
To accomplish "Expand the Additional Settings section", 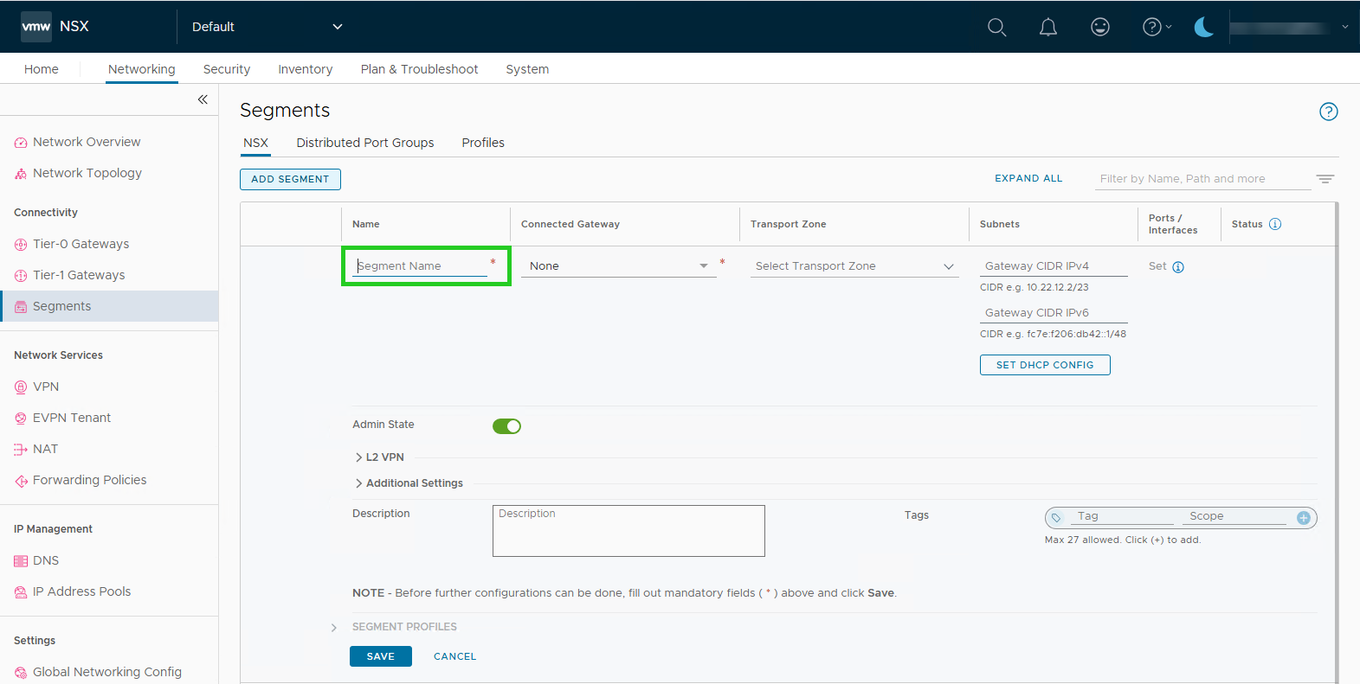I will pyautogui.click(x=409, y=483).
